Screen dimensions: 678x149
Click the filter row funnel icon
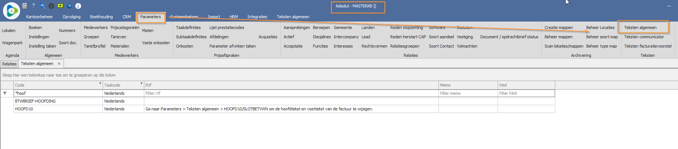click(x=5, y=93)
